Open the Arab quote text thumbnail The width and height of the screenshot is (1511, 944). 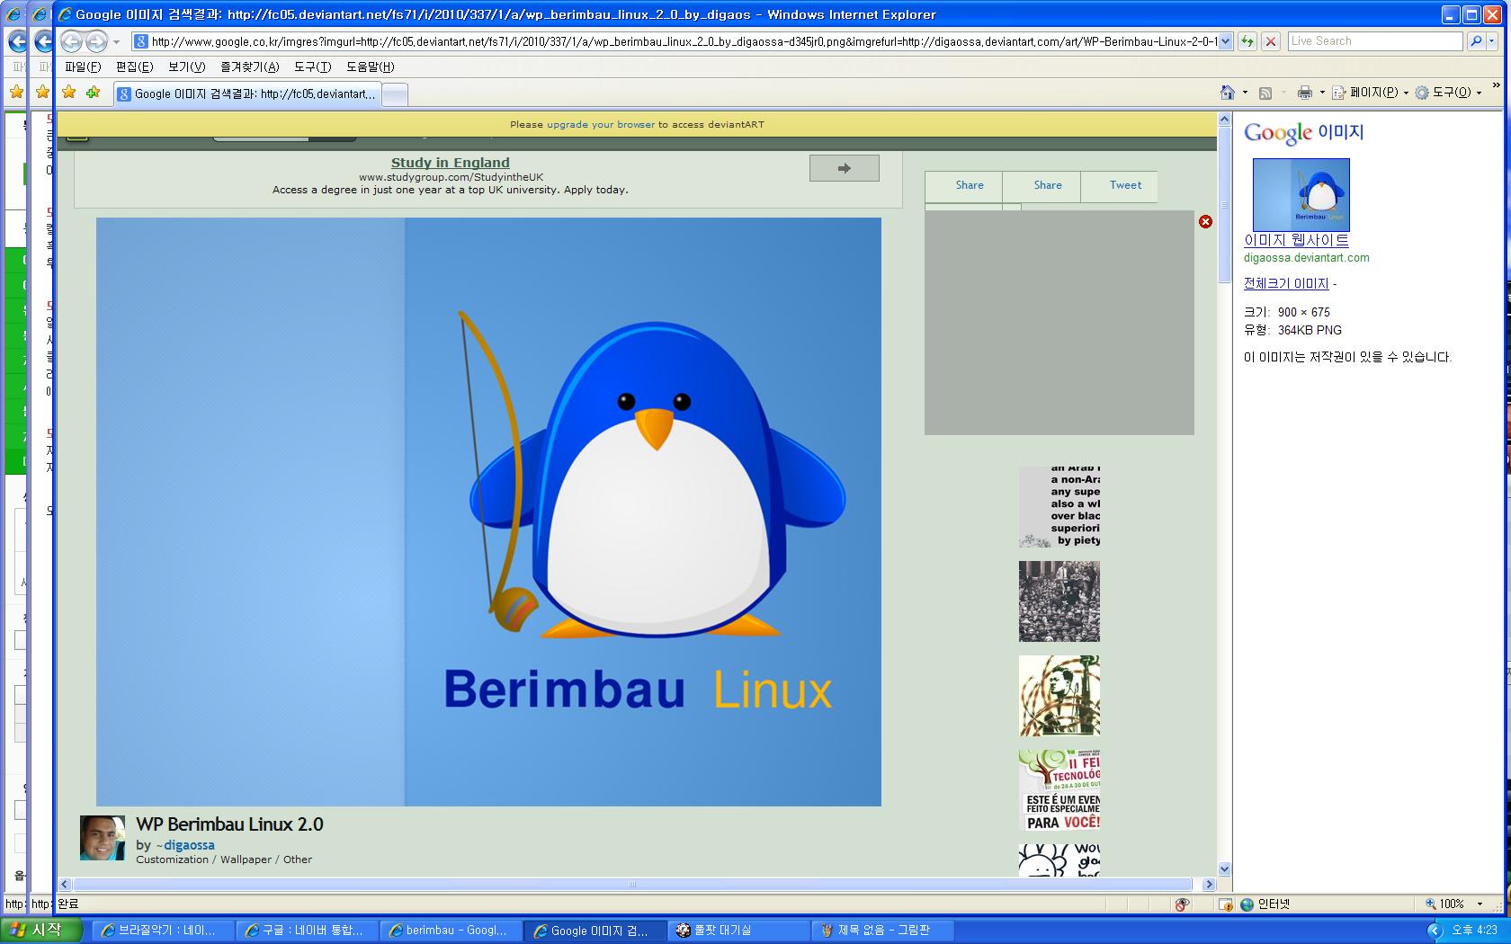(1059, 507)
